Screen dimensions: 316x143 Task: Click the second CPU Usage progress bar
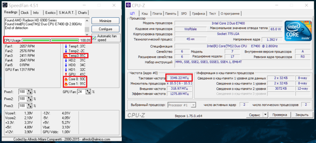(65, 41)
